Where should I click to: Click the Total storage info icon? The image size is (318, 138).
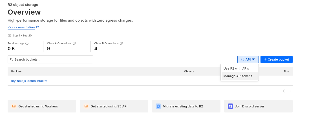click(x=27, y=43)
